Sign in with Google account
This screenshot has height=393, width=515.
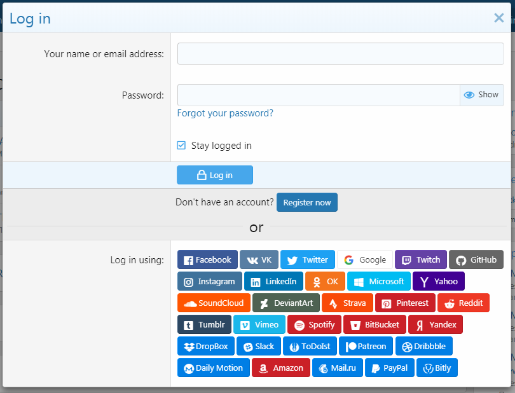pyautogui.click(x=365, y=259)
